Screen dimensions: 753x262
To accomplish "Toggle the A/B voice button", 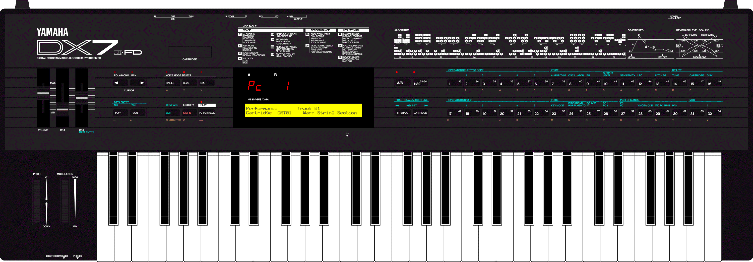I will [x=403, y=83].
